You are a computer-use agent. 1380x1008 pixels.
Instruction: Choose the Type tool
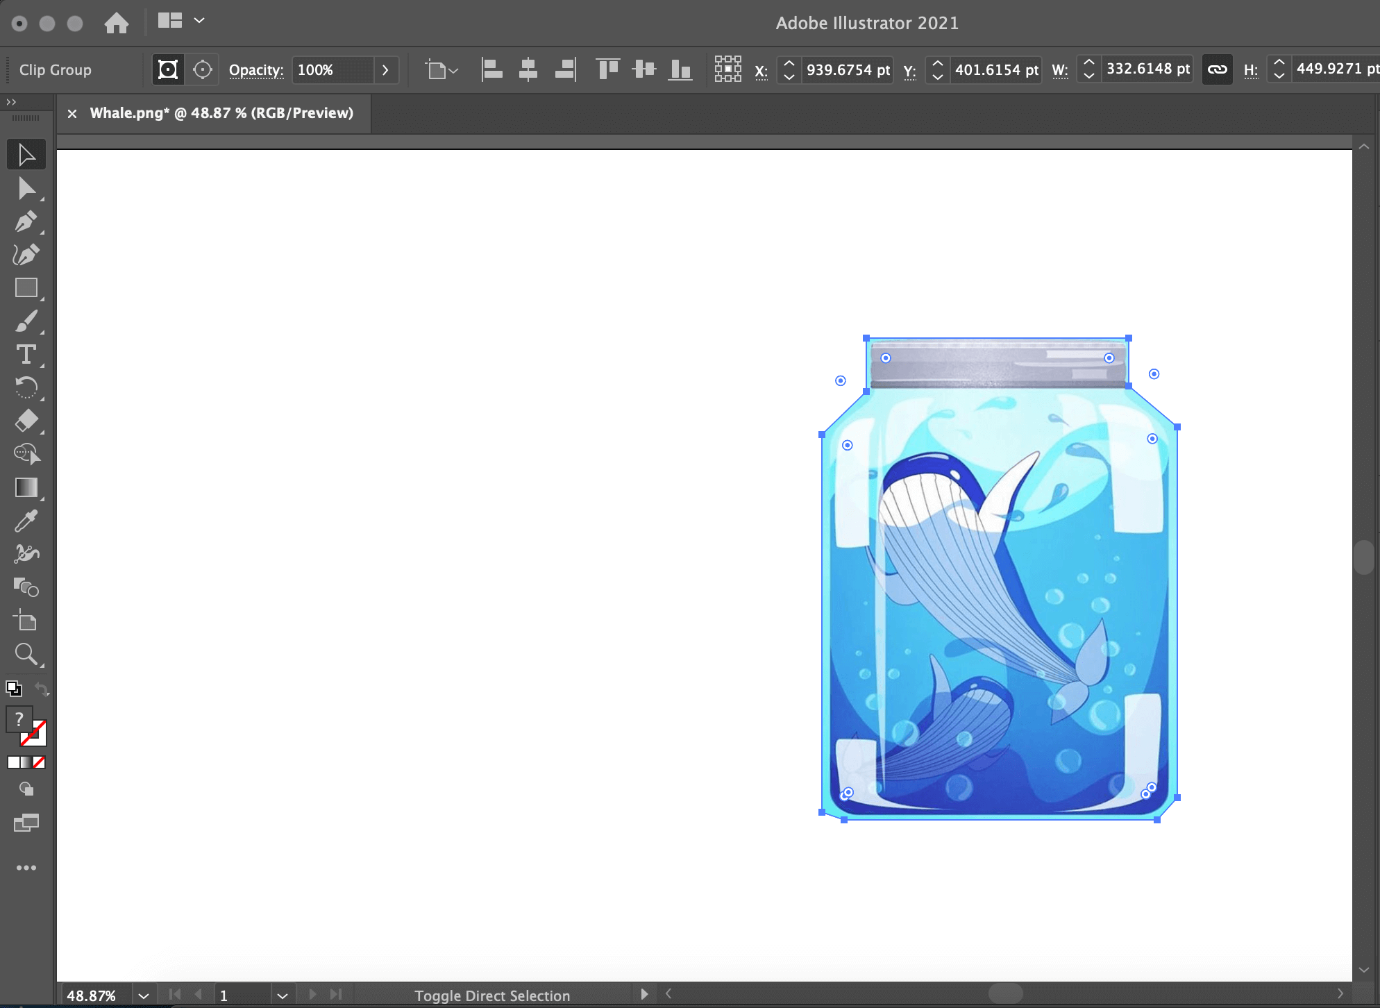coord(26,355)
